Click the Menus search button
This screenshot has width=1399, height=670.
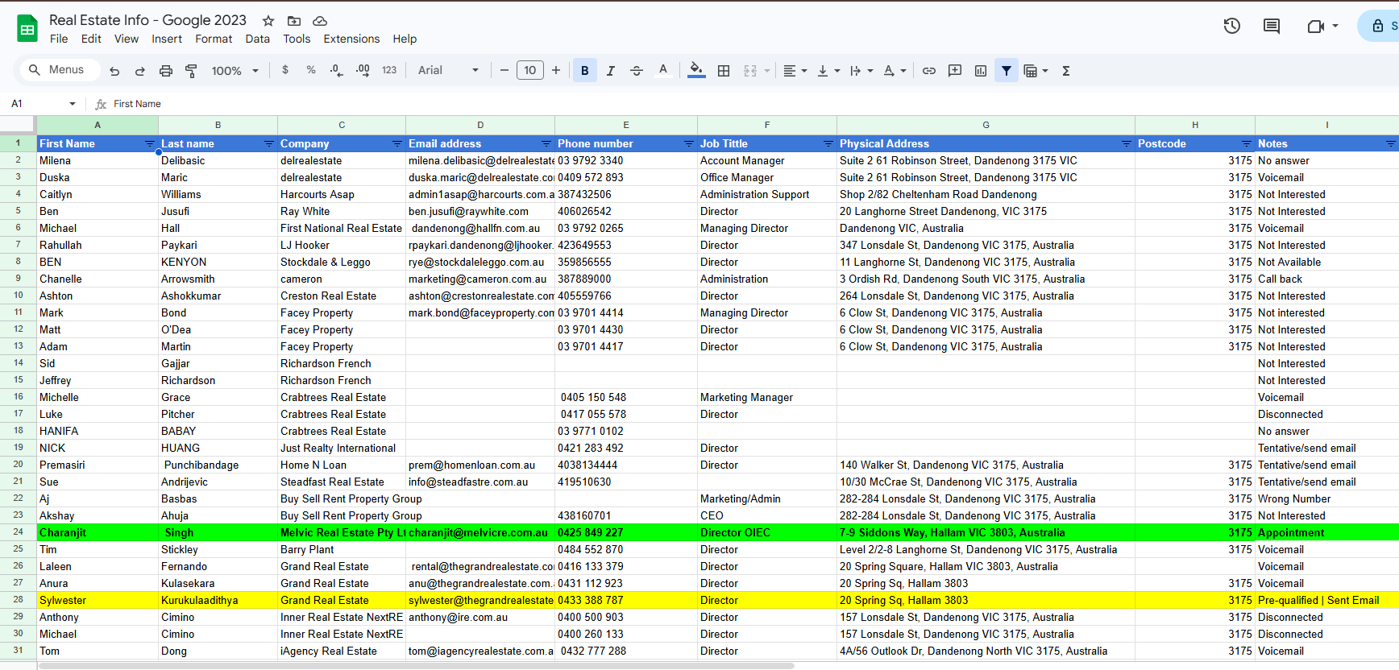pyautogui.click(x=57, y=70)
